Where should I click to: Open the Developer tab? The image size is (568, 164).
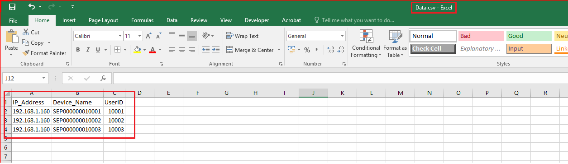[257, 20]
